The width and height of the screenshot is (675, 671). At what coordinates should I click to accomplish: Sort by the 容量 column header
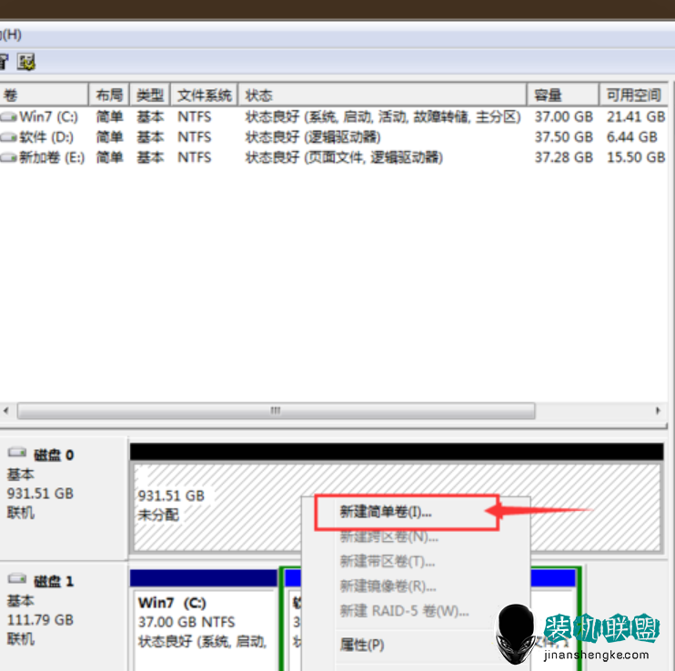tap(562, 95)
